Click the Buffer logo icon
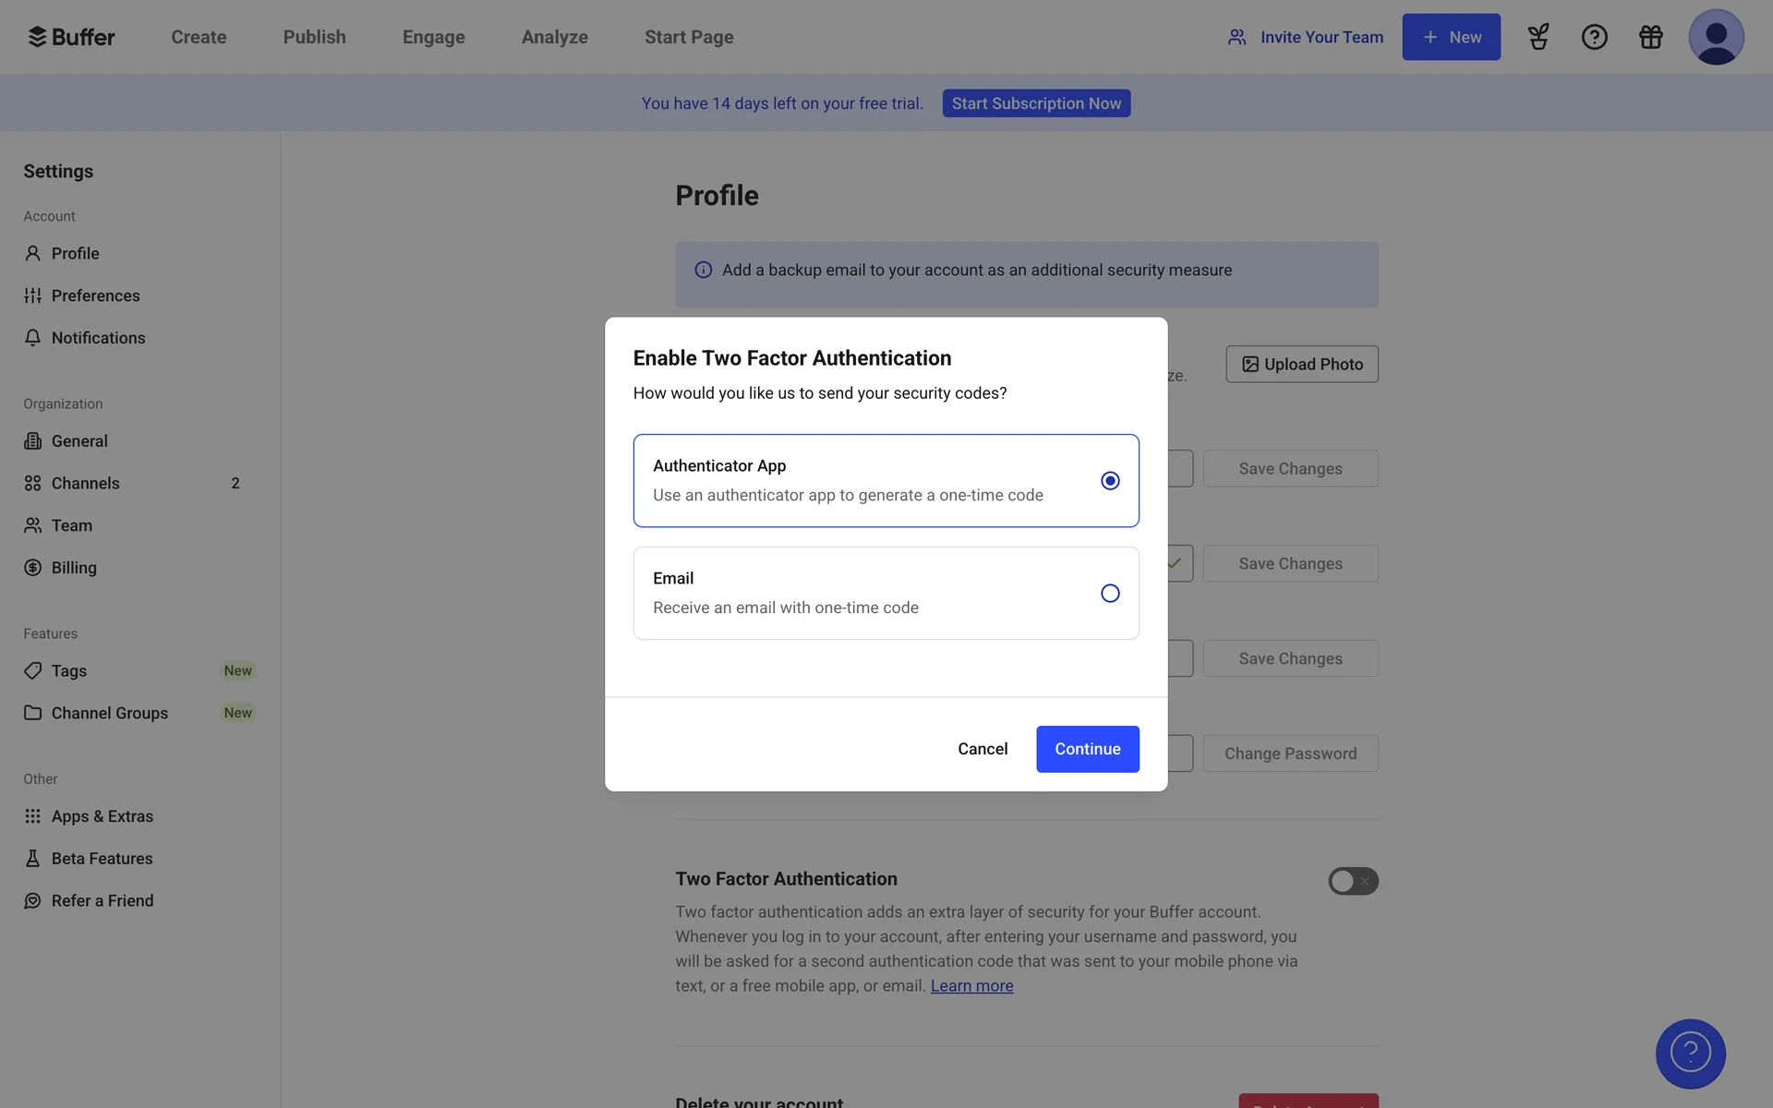The width and height of the screenshot is (1773, 1108). (x=37, y=37)
